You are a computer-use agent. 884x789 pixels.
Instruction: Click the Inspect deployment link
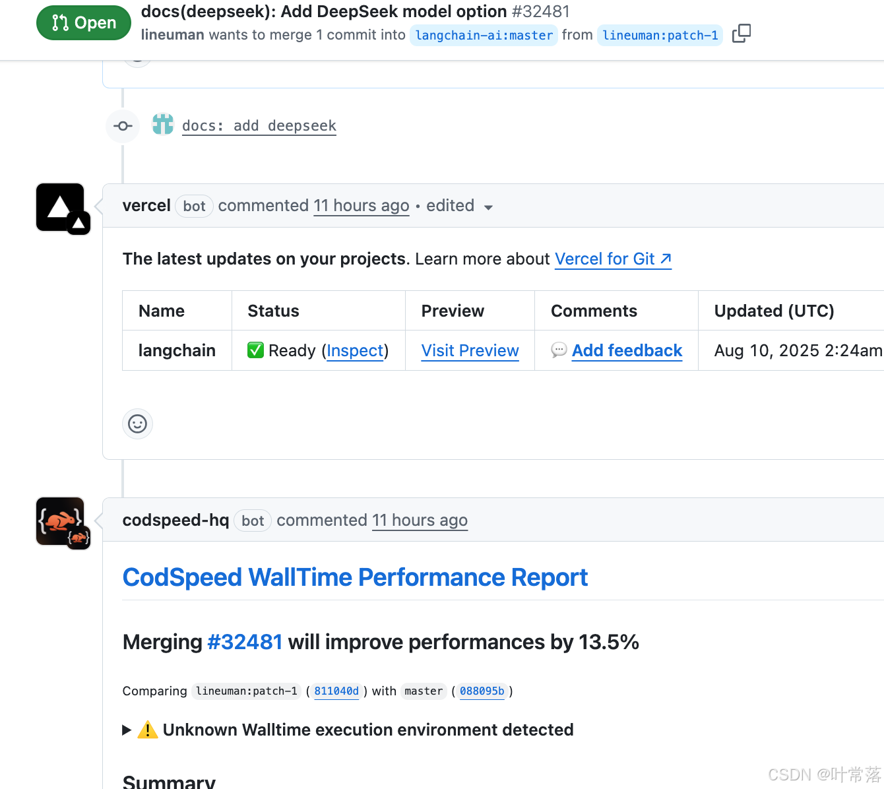(x=355, y=351)
